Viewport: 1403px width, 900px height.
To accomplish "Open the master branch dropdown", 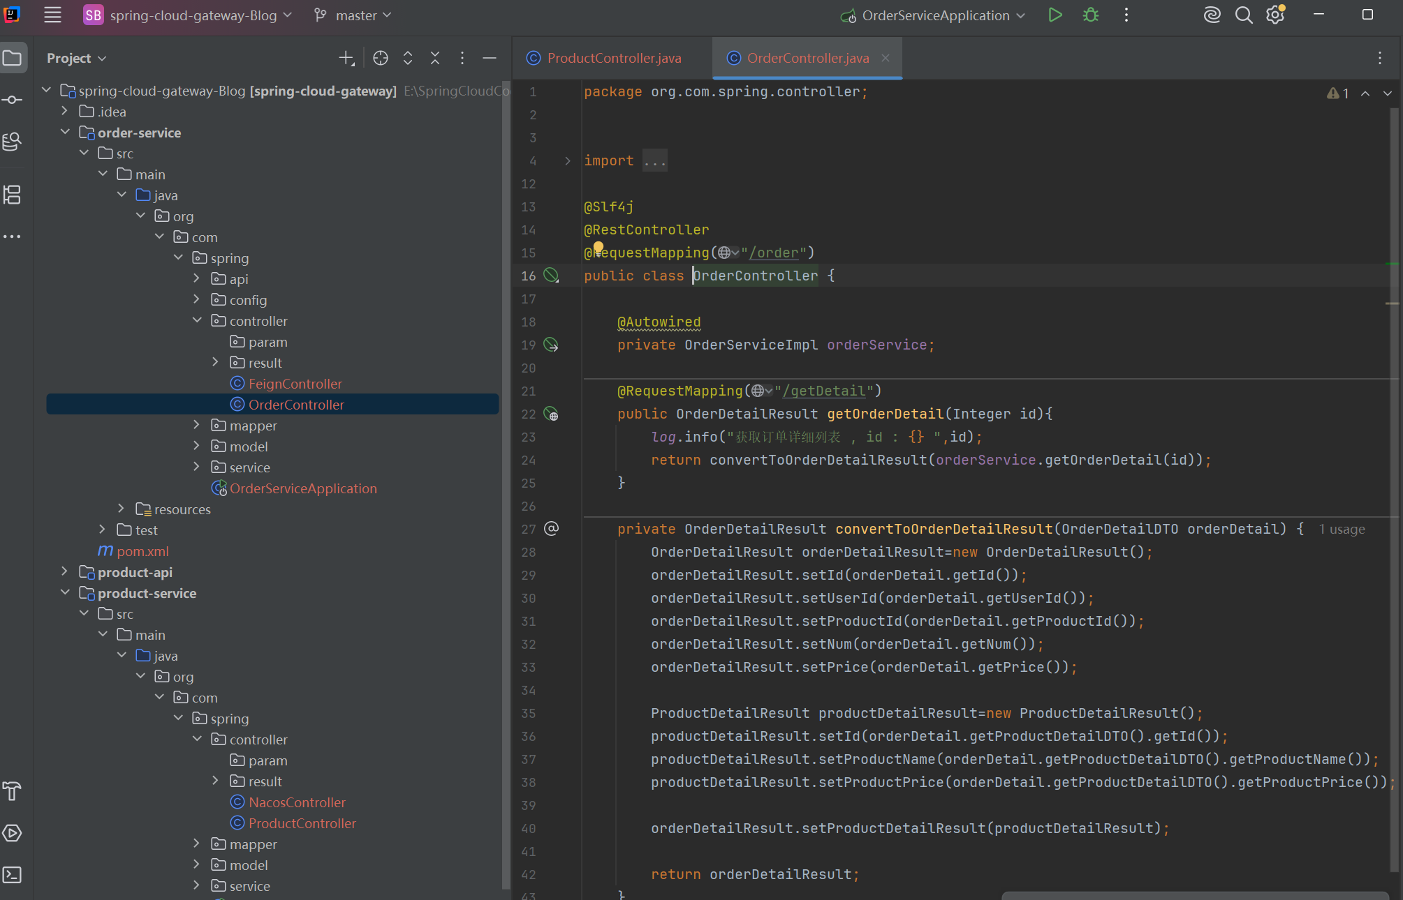I will [x=353, y=15].
